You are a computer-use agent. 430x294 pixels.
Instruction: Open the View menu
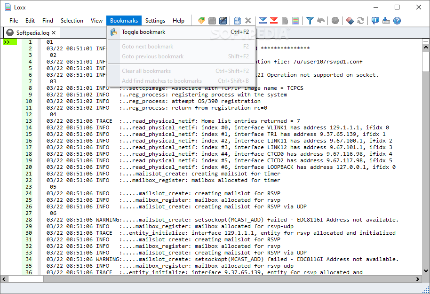point(96,21)
